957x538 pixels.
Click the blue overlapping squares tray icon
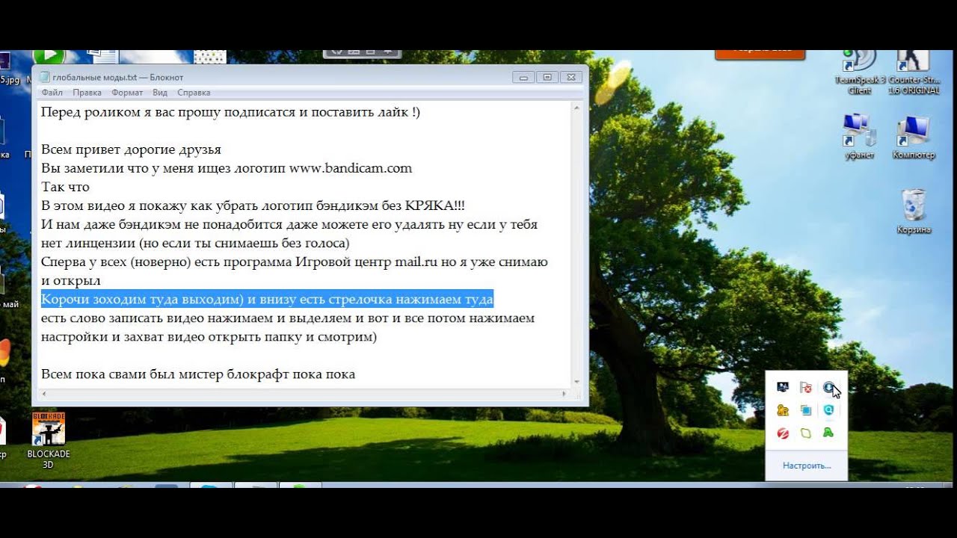pyautogui.click(x=805, y=410)
